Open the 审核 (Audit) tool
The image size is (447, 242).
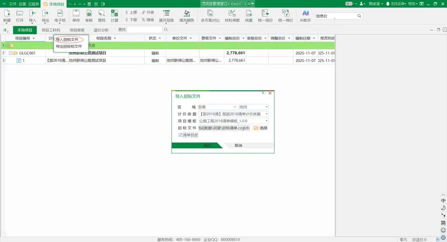click(x=89, y=16)
